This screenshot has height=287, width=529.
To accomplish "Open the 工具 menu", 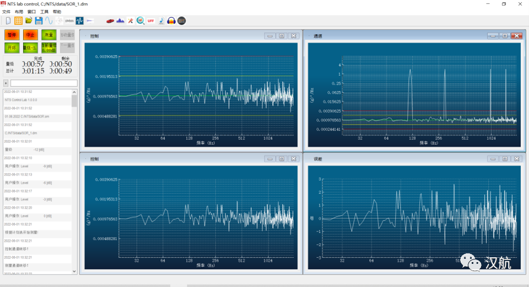I will click(44, 12).
